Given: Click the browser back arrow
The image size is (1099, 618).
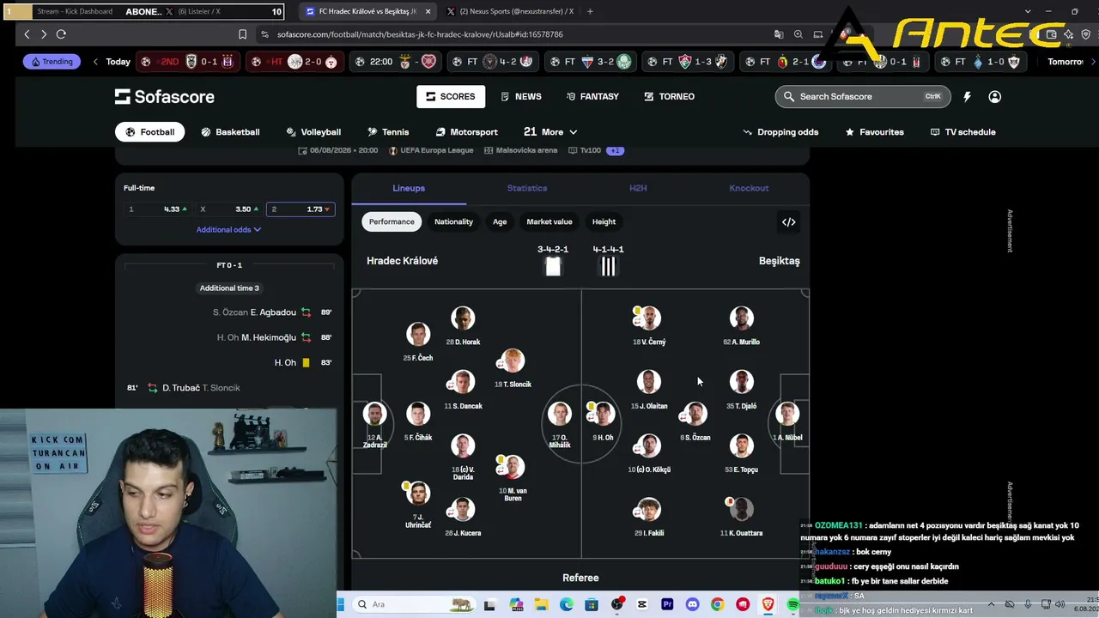Looking at the screenshot, I should point(27,34).
